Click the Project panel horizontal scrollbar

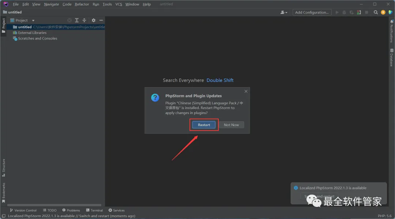[x=54, y=205]
